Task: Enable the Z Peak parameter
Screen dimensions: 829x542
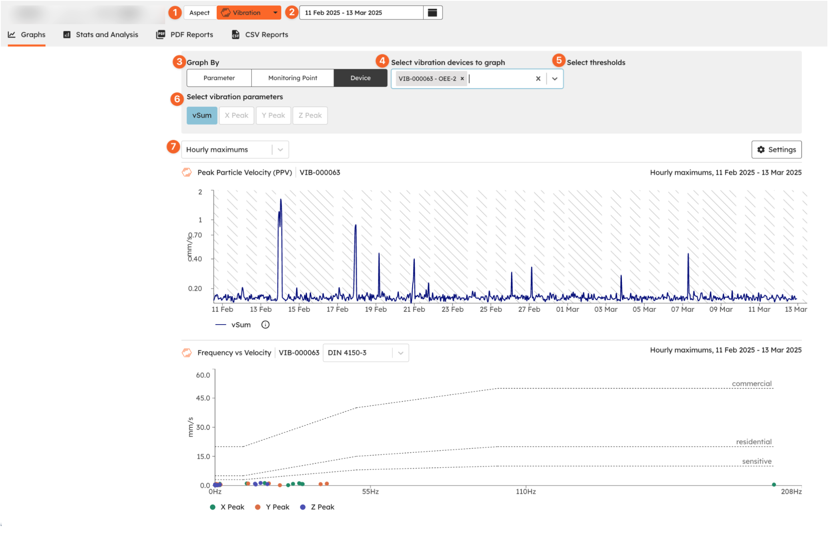Action: [x=310, y=116]
